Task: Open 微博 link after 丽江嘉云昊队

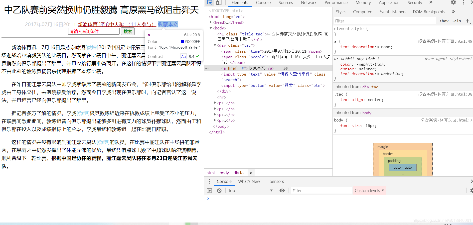Action: coord(103,142)
